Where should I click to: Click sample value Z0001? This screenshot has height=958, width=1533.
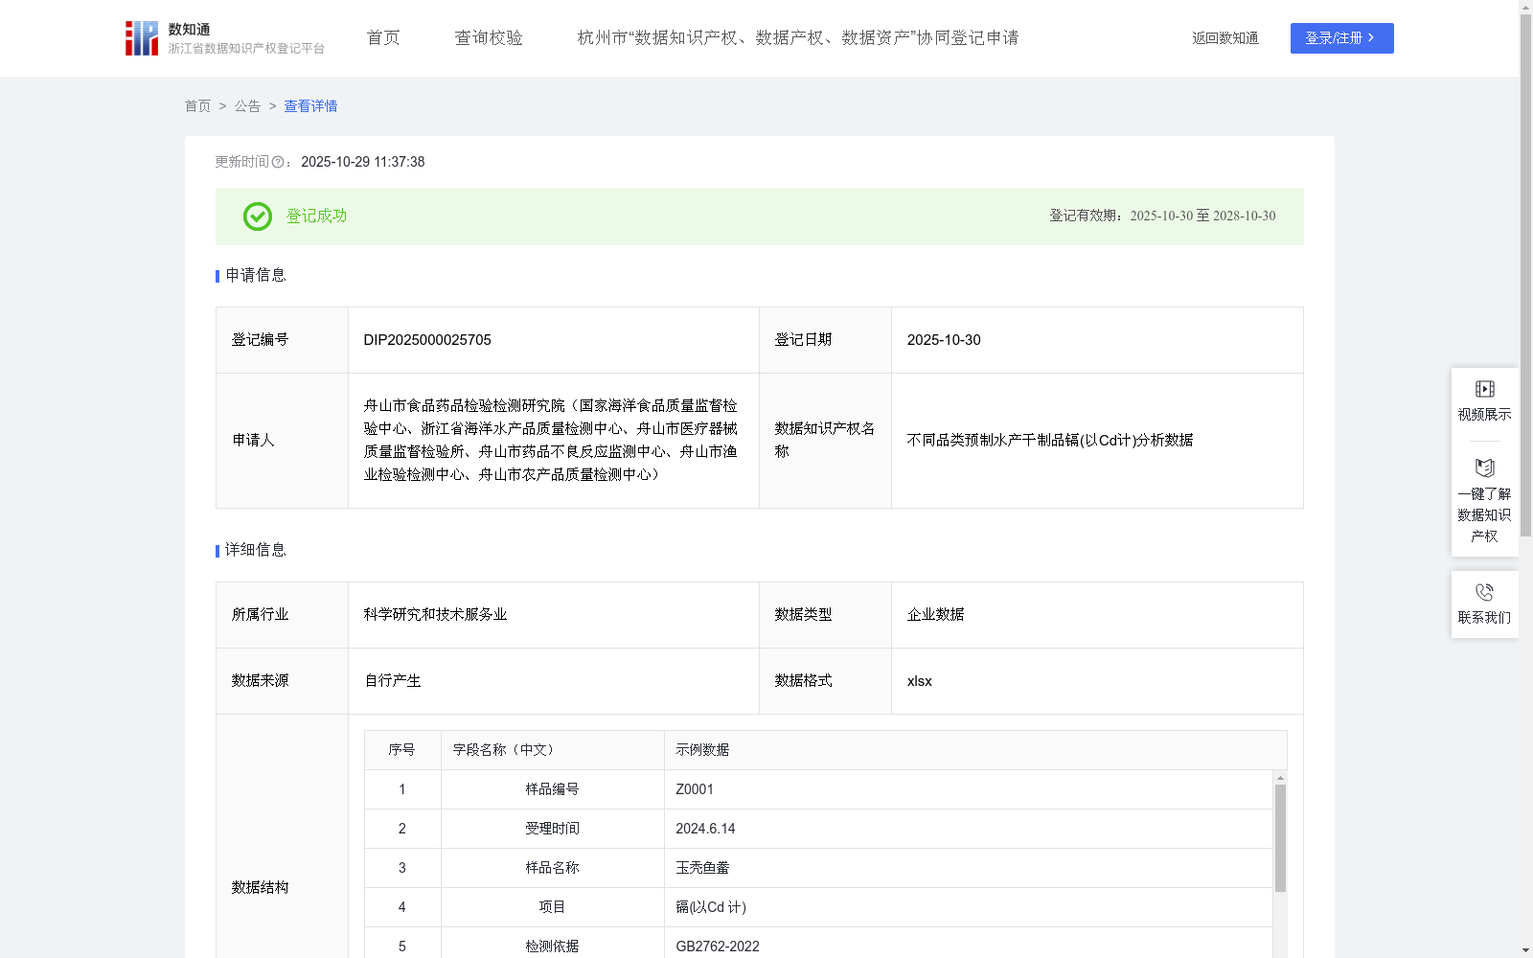(695, 789)
